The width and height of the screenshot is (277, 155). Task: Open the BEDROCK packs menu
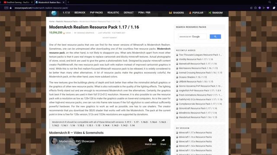[x=80, y=12]
